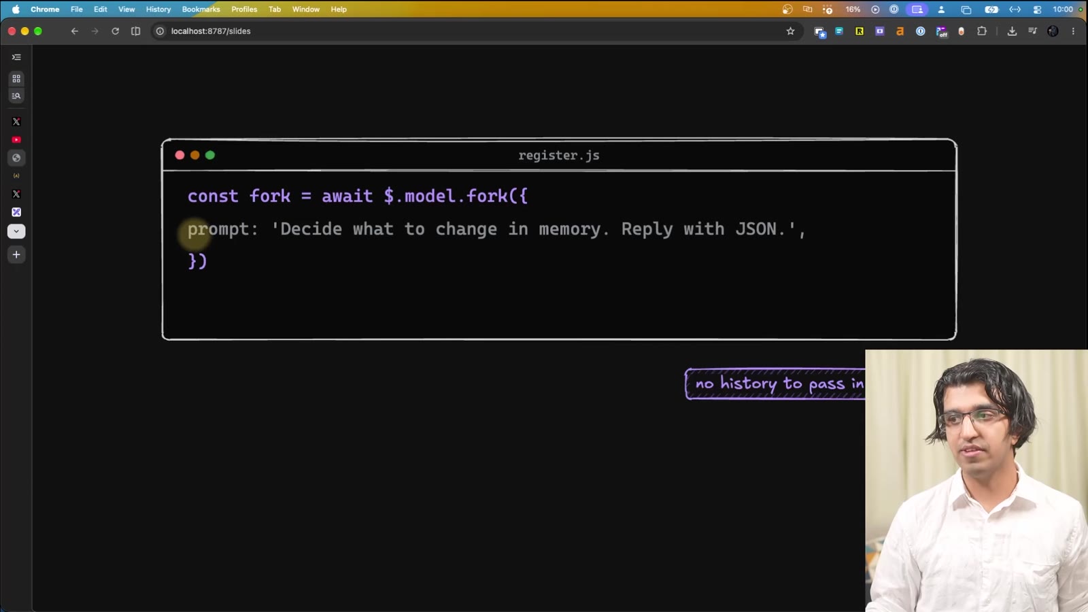Click the 'register.js' title text

tap(559, 155)
